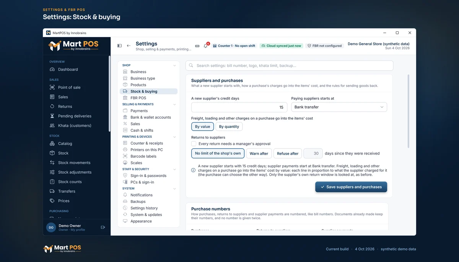Open Stock in the left sidebar
The height and width of the screenshot is (262, 459).
(x=76, y=153)
